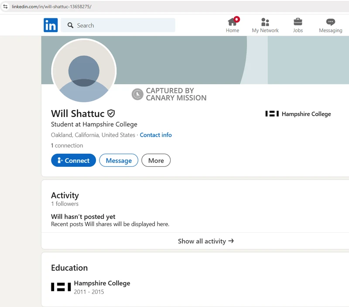Open Messaging from the top bar
This screenshot has height=307, width=349.
331,25
